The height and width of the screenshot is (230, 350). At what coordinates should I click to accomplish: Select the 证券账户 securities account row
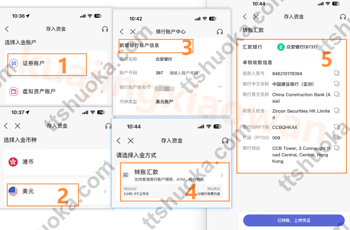click(x=56, y=63)
